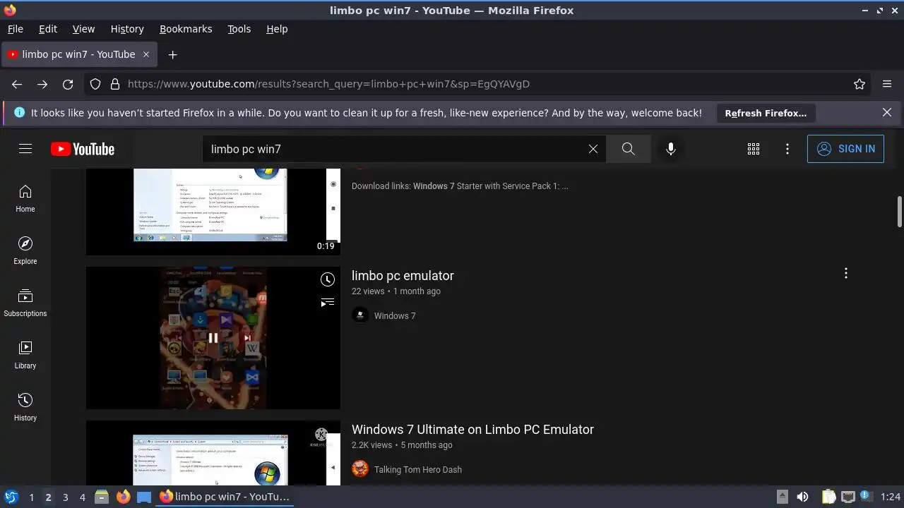Go back to the previous page
Viewport: 904px width, 508px height.
click(17, 84)
